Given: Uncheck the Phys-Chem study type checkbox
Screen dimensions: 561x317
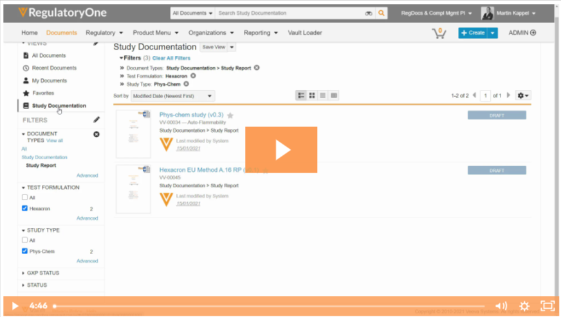Looking at the screenshot, I should pyautogui.click(x=25, y=252).
